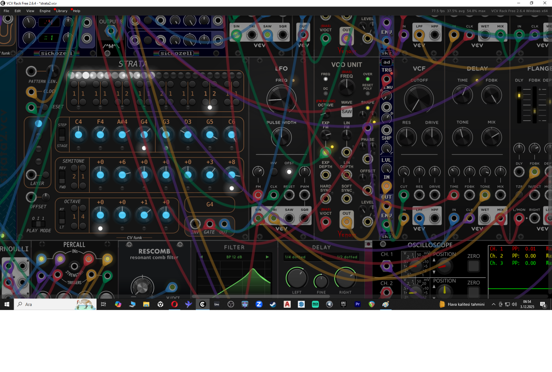Toggle the DC button on VCO UNIT
Image resolution: width=552 pixels, height=372 pixels.
[326, 94]
